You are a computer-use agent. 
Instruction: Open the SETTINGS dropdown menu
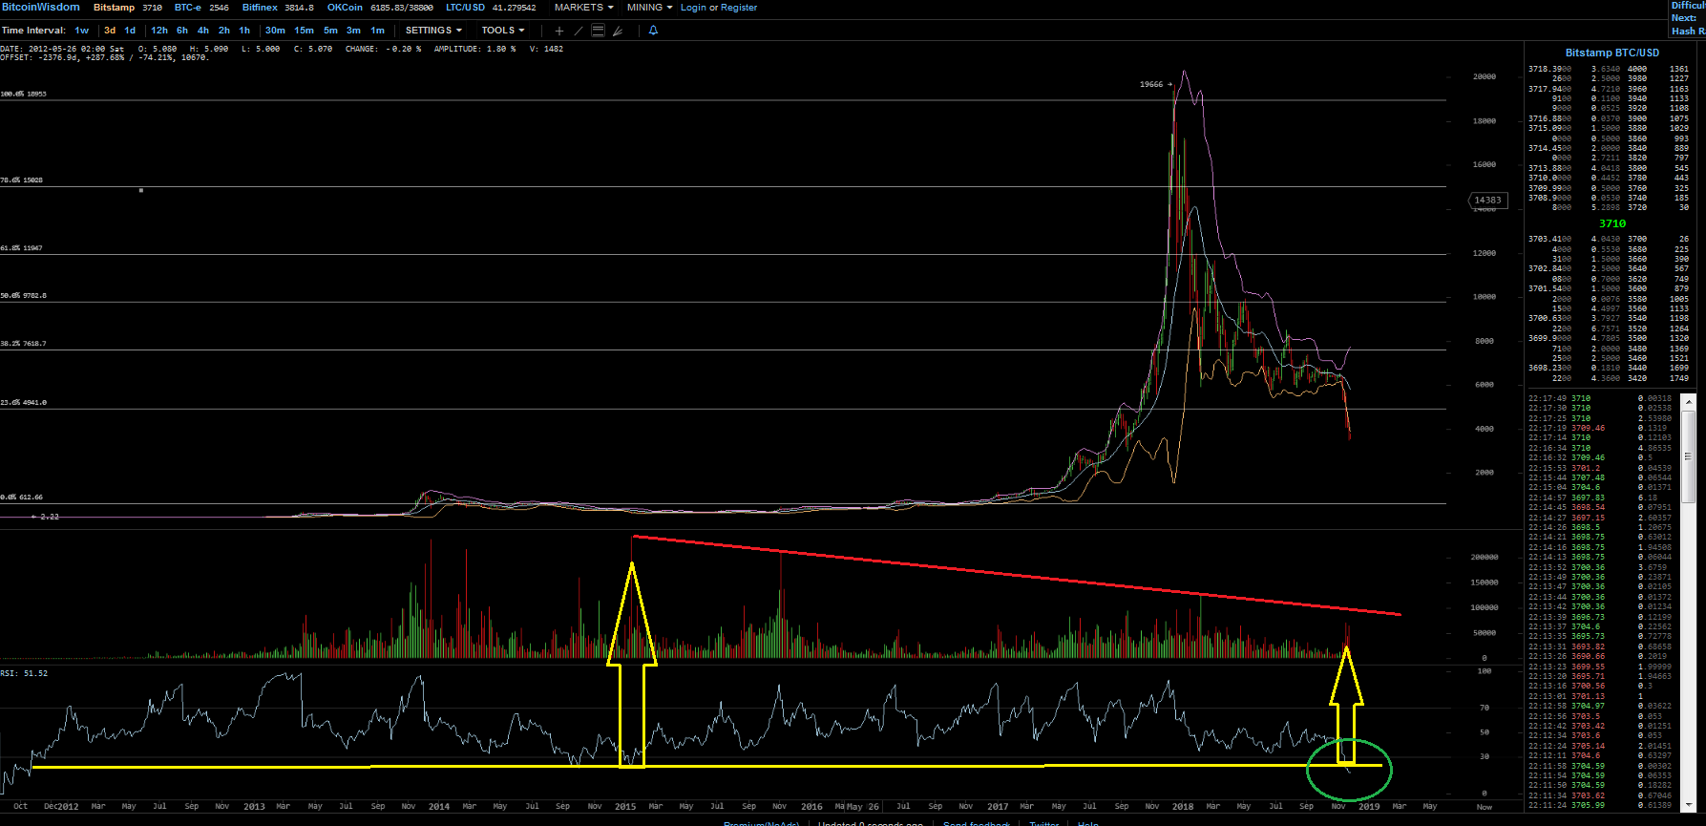click(433, 31)
